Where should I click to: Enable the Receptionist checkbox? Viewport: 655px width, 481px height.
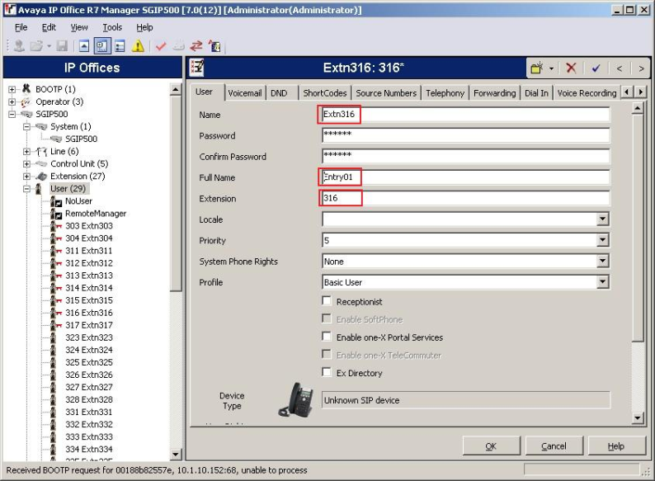(x=327, y=302)
